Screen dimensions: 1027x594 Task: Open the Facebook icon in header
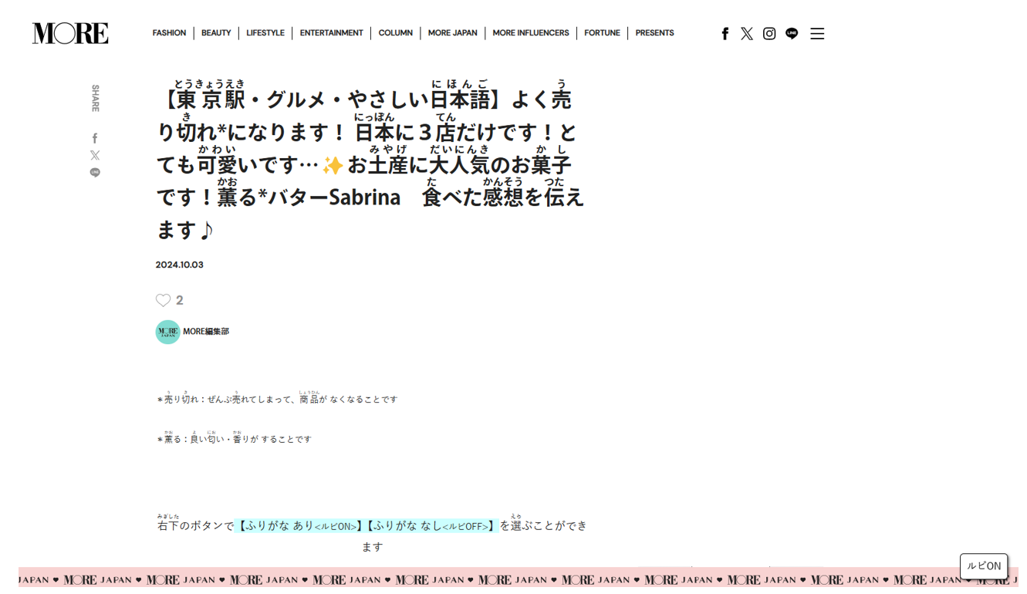point(725,33)
